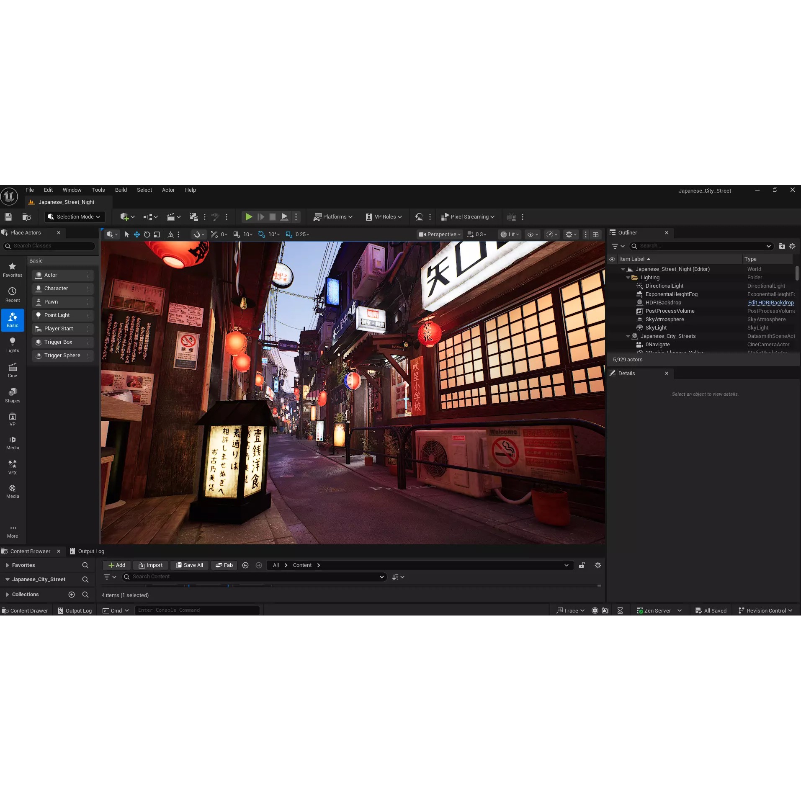
Task: Click the Save Current Level icon
Action: [8, 216]
